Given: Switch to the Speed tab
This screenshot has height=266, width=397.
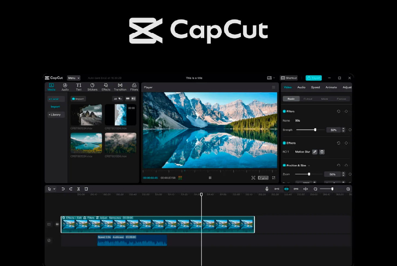Looking at the screenshot, I should (x=315, y=87).
